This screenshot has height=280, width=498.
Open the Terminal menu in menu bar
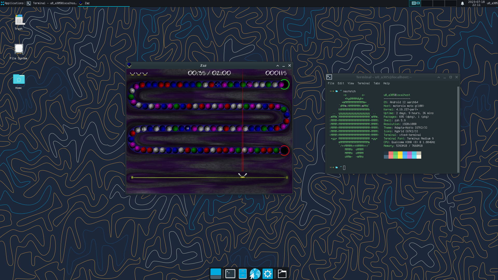(364, 83)
